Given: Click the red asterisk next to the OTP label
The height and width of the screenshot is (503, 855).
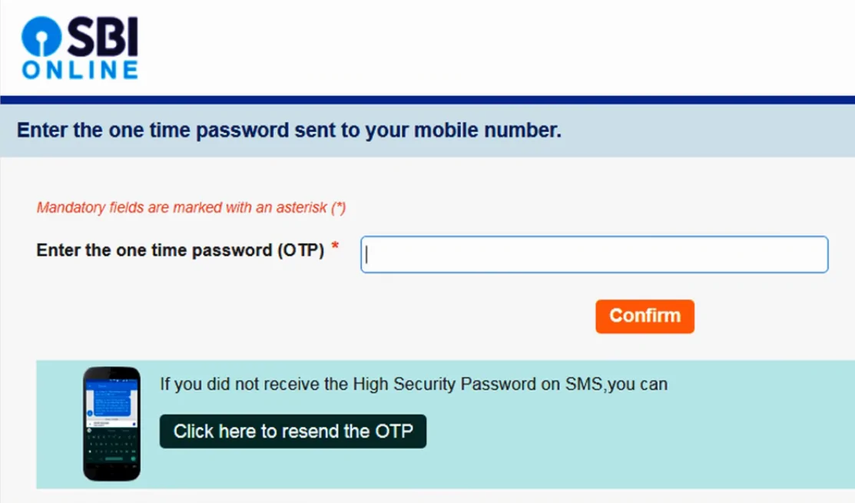Looking at the screenshot, I should click(336, 245).
